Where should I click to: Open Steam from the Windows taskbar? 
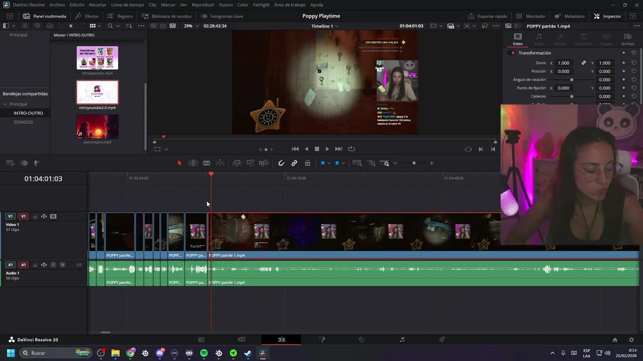point(248,353)
